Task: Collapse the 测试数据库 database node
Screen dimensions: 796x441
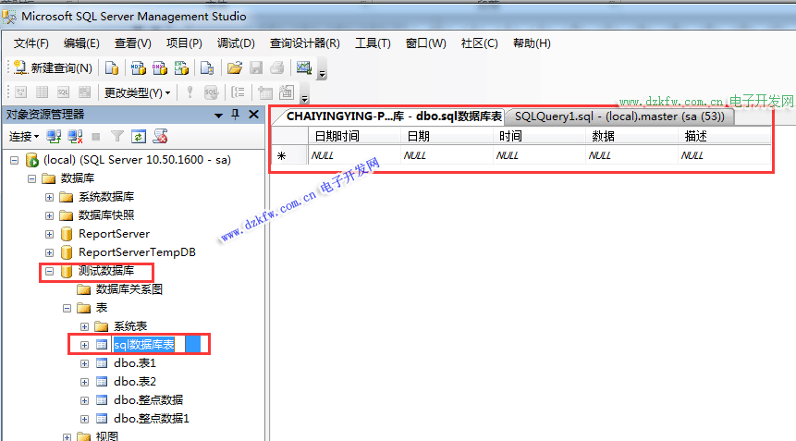Action: click(x=50, y=272)
